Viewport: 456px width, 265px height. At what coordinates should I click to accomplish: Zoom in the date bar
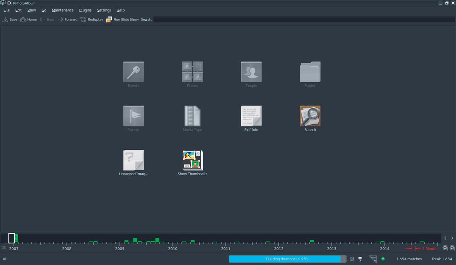click(x=452, y=248)
